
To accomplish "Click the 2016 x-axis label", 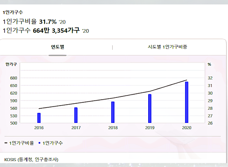I will point(39,128).
